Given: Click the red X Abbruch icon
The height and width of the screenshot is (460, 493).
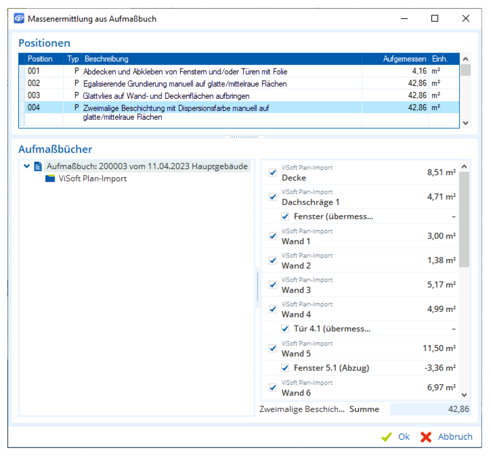Looking at the screenshot, I should 426,437.
